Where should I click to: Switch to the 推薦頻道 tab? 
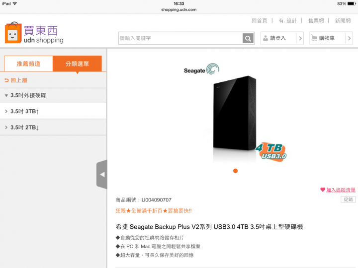pyautogui.click(x=28, y=64)
